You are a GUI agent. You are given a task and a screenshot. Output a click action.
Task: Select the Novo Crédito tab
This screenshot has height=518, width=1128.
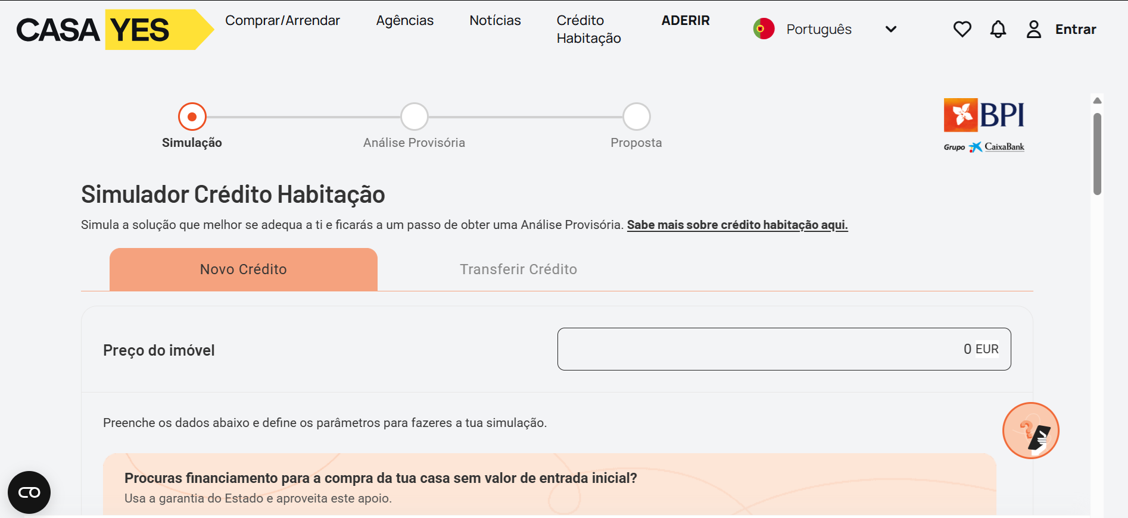tap(243, 269)
